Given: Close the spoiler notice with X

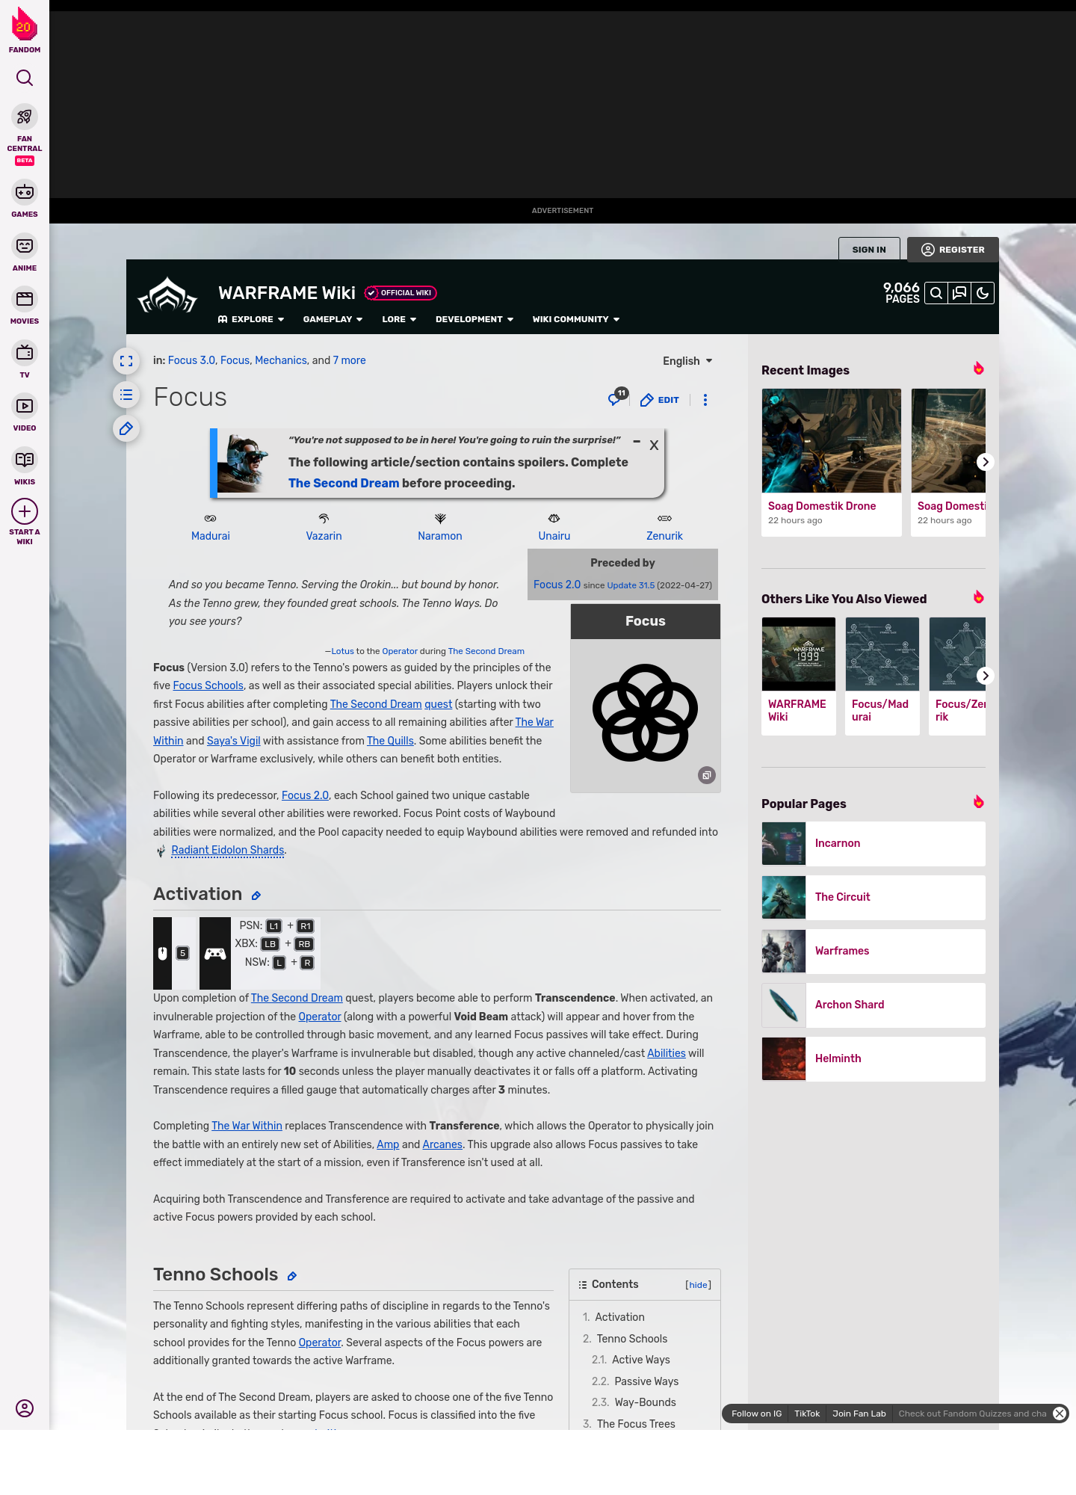Looking at the screenshot, I should (x=654, y=445).
